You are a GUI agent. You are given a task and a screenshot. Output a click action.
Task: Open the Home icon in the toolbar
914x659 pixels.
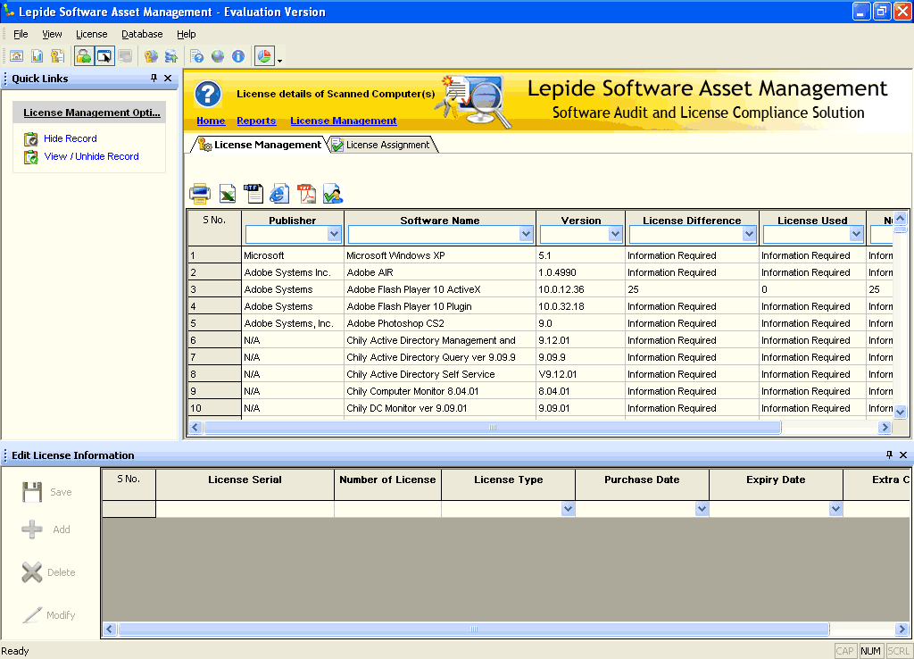click(x=16, y=56)
